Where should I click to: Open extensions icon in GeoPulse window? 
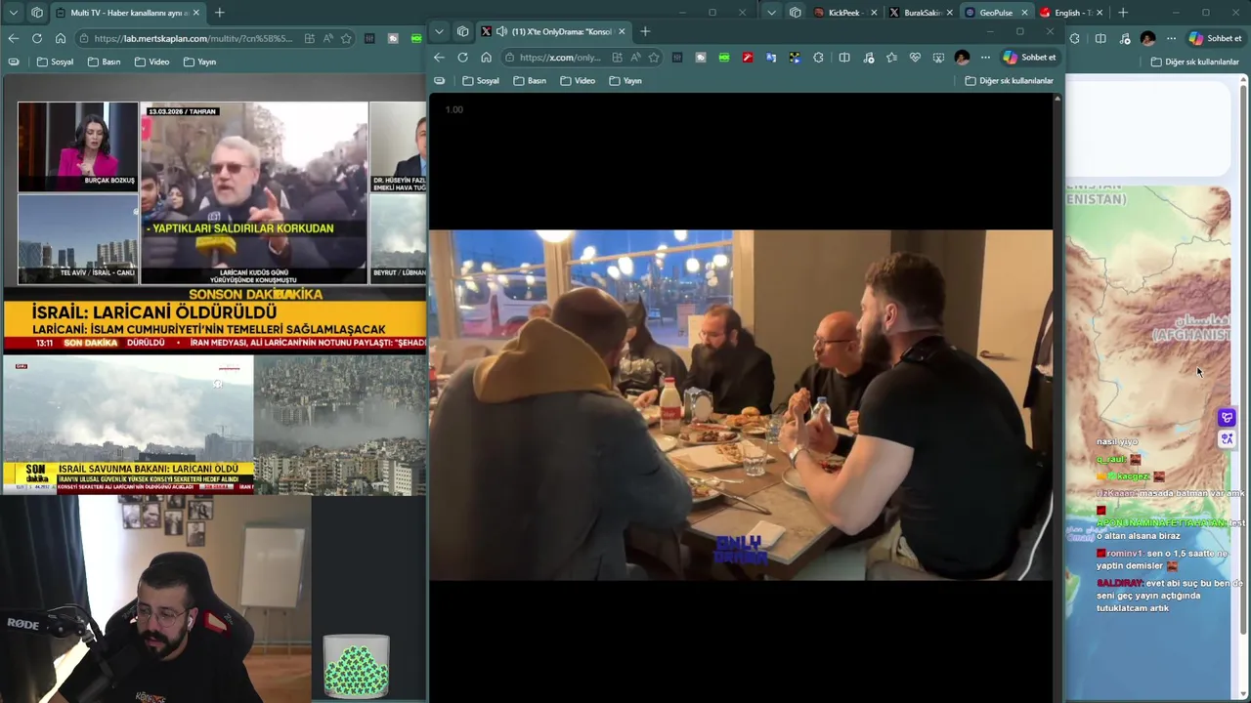(x=1075, y=38)
